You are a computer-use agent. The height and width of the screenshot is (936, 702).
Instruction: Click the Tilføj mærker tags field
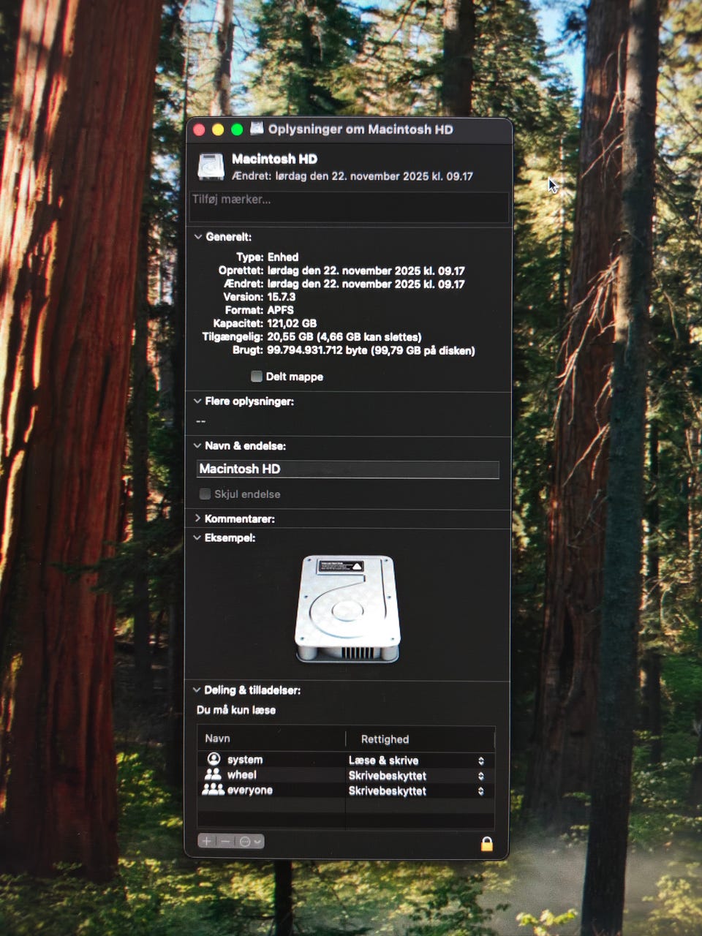click(348, 206)
